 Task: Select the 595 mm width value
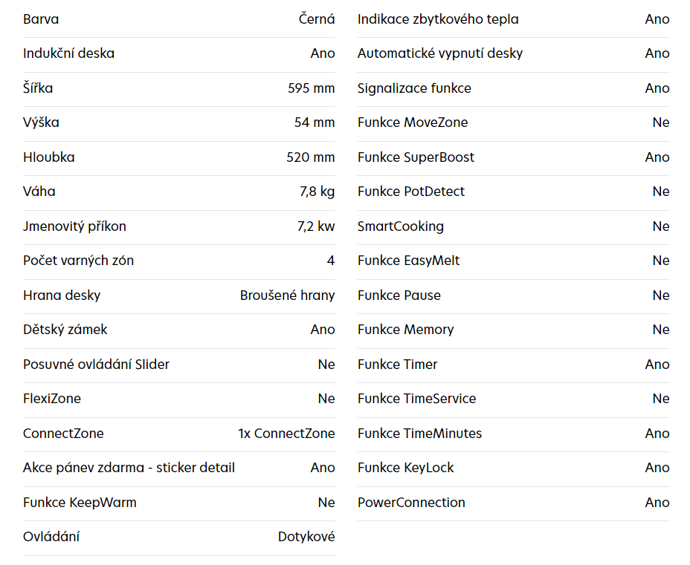(311, 88)
